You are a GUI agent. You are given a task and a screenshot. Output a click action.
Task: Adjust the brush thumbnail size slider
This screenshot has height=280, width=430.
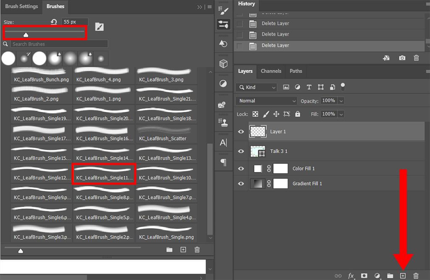click(21, 251)
